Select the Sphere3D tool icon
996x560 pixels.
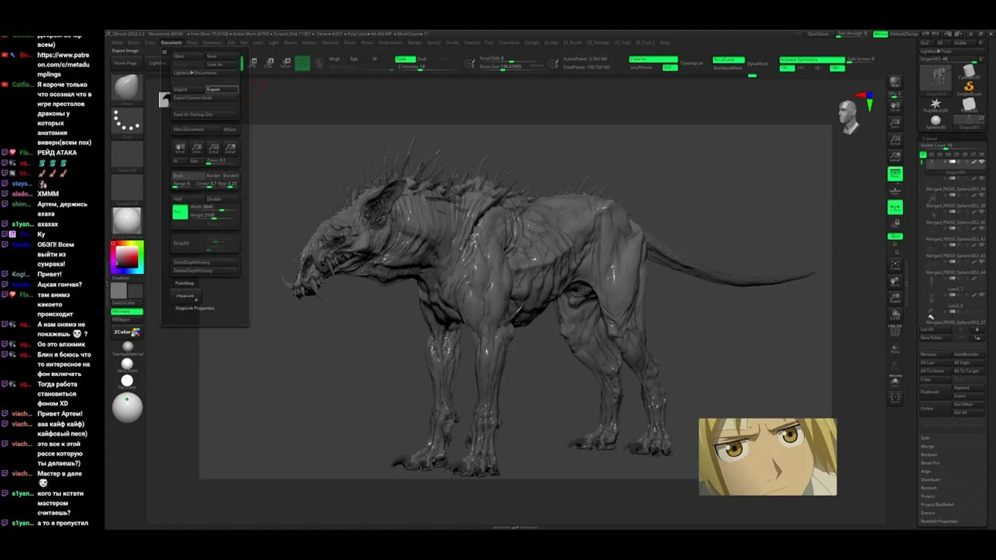click(935, 121)
